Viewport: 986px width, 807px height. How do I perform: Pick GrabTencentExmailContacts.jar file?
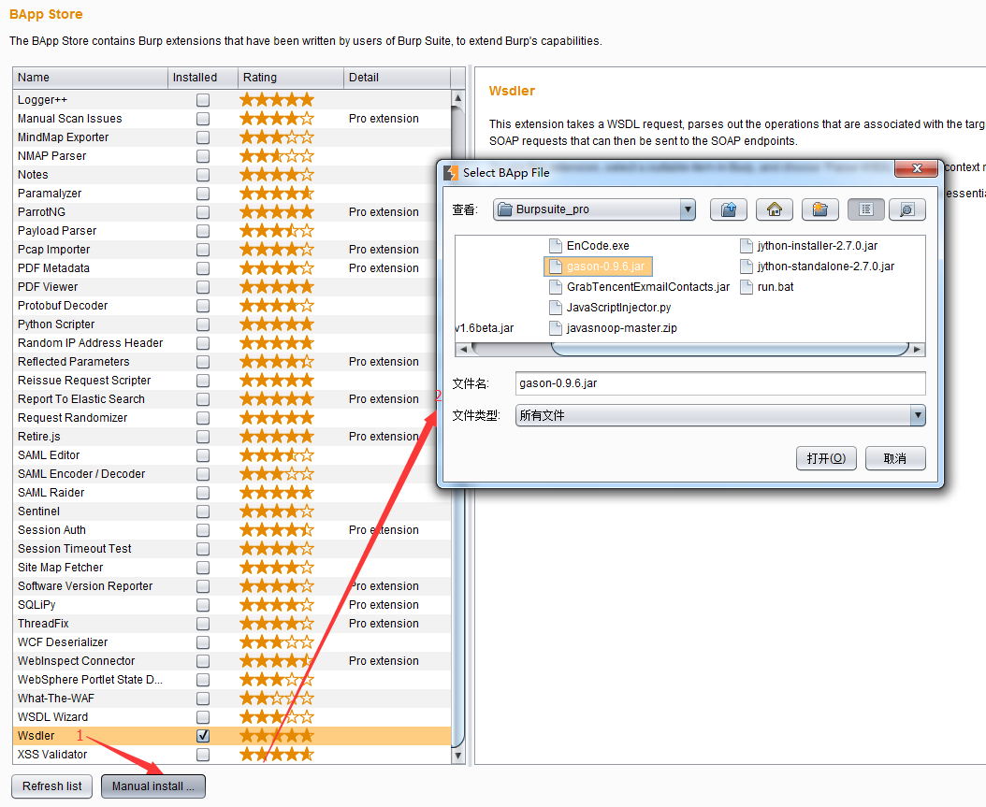tap(639, 287)
